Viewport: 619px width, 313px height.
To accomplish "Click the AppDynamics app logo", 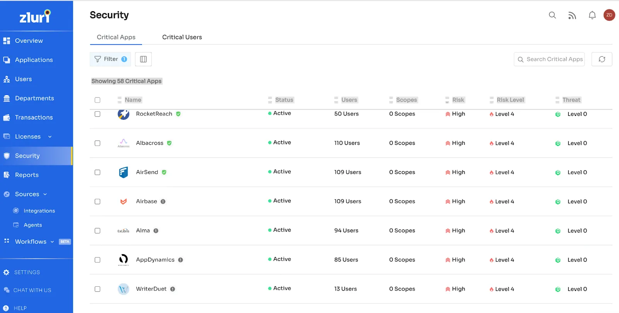I will 123,260.
